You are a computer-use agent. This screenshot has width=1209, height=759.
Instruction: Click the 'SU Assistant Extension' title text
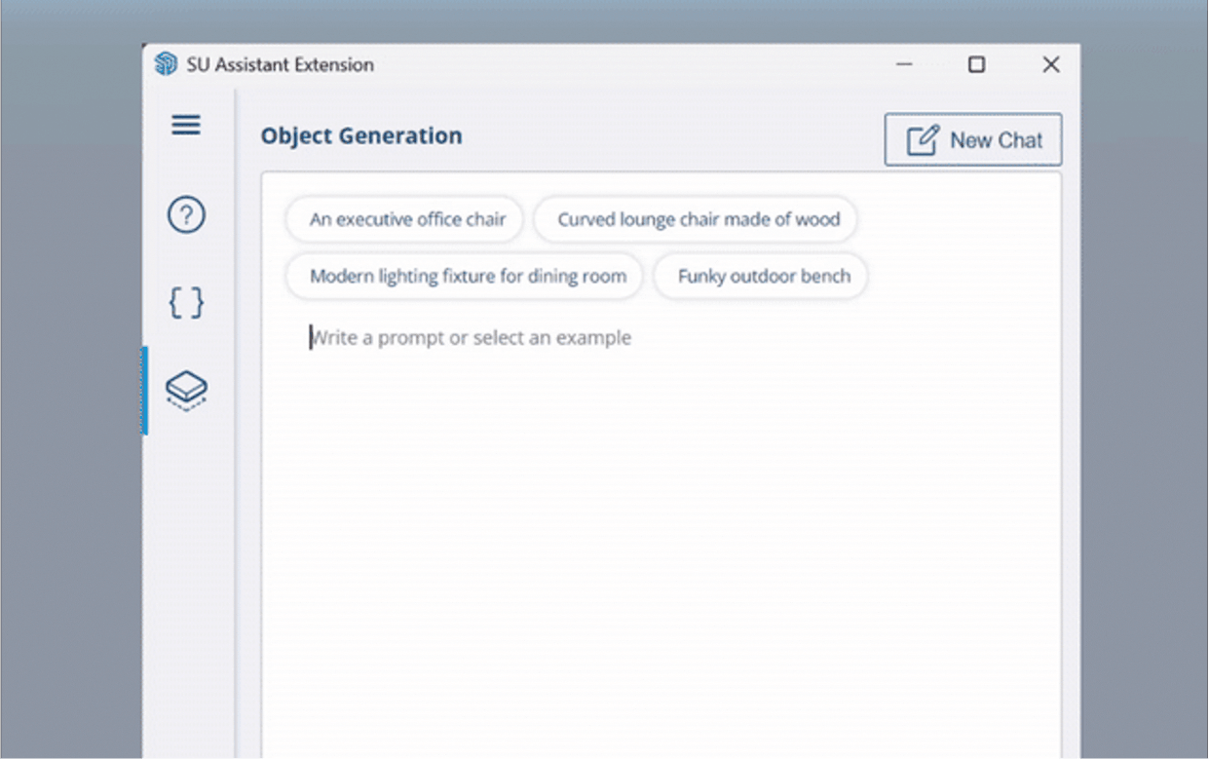click(x=280, y=65)
